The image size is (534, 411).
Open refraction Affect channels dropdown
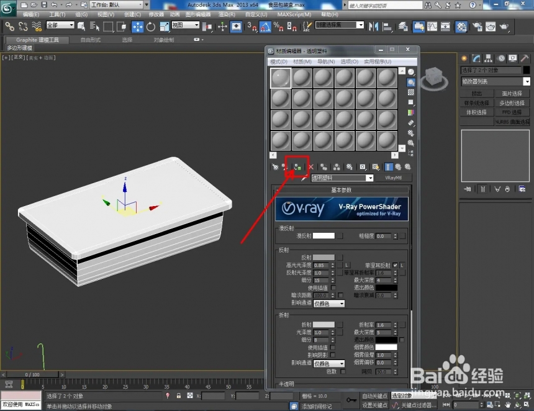tap(328, 364)
